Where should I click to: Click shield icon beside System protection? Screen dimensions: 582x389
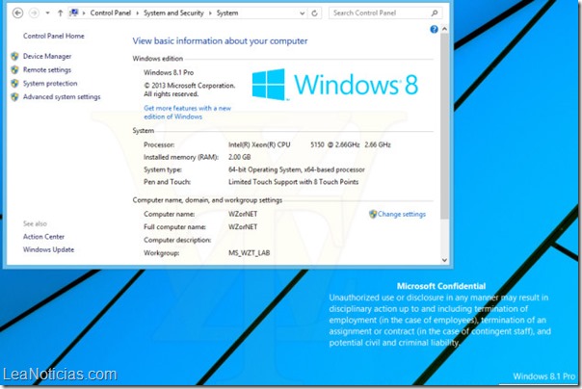point(14,84)
